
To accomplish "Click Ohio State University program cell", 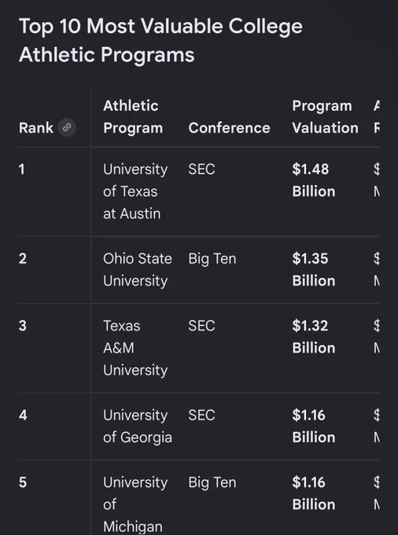I will coord(138,270).
